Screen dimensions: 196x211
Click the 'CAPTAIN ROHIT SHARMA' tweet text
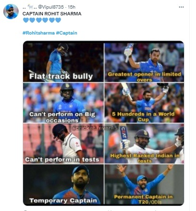52,14
